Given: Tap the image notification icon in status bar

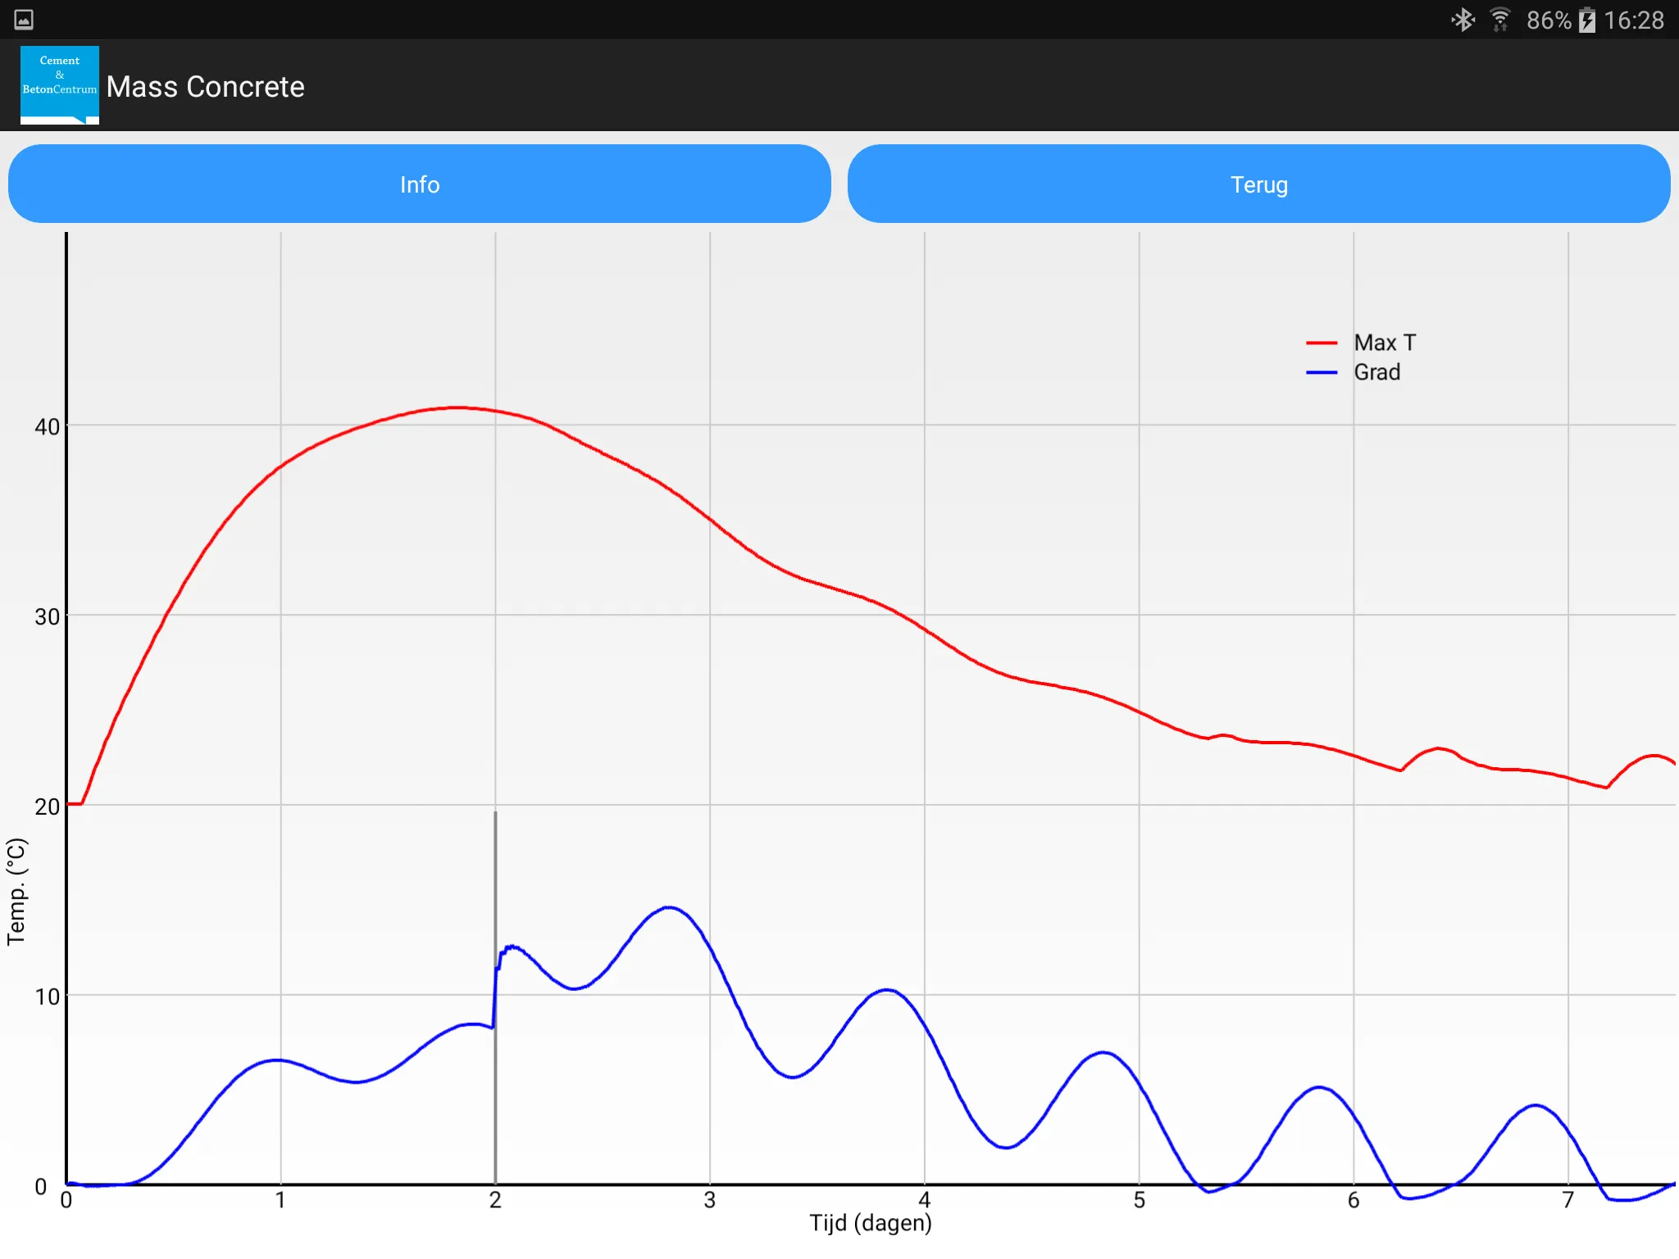Looking at the screenshot, I should [x=24, y=20].
